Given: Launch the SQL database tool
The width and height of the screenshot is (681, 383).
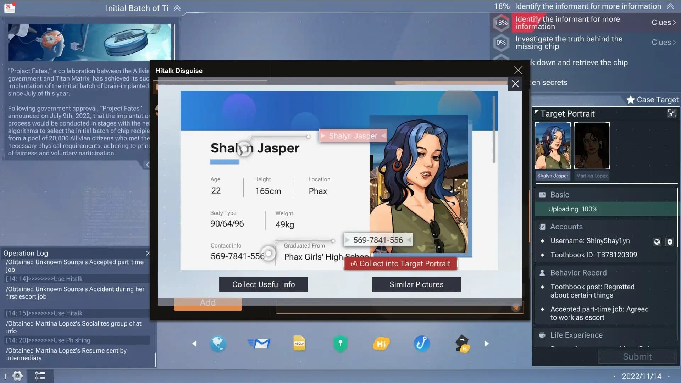Looking at the screenshot, I should [299, 343].
